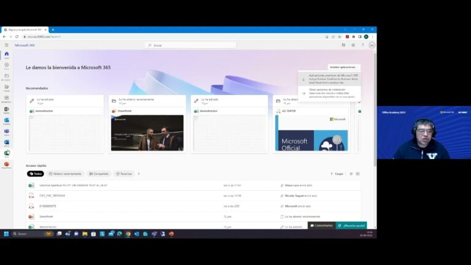Open the SharePoint presentation card
471x265 pixels.
pyautogui.click(x=147, y=124)
